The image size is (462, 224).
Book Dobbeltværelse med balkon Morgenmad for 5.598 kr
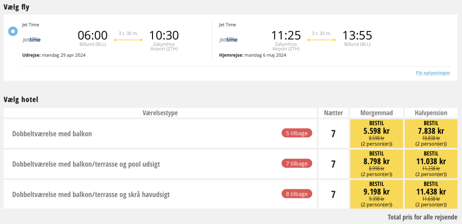point(377,133)
